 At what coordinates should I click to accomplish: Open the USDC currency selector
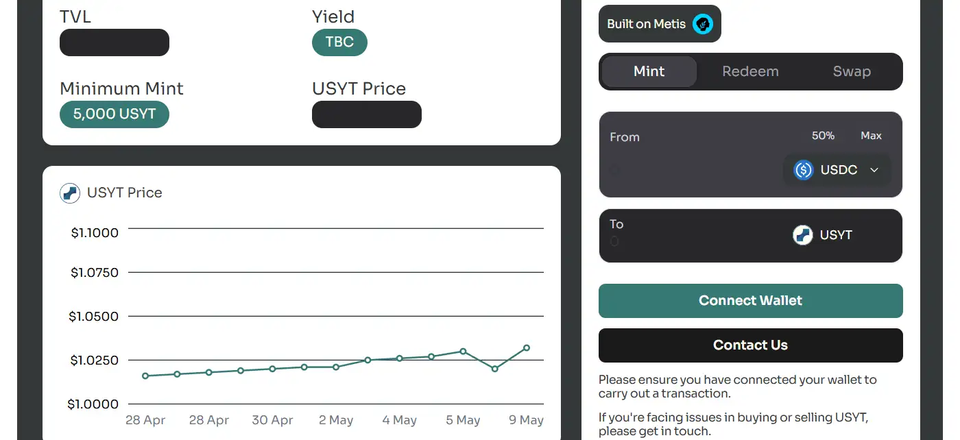pos(837,170)
